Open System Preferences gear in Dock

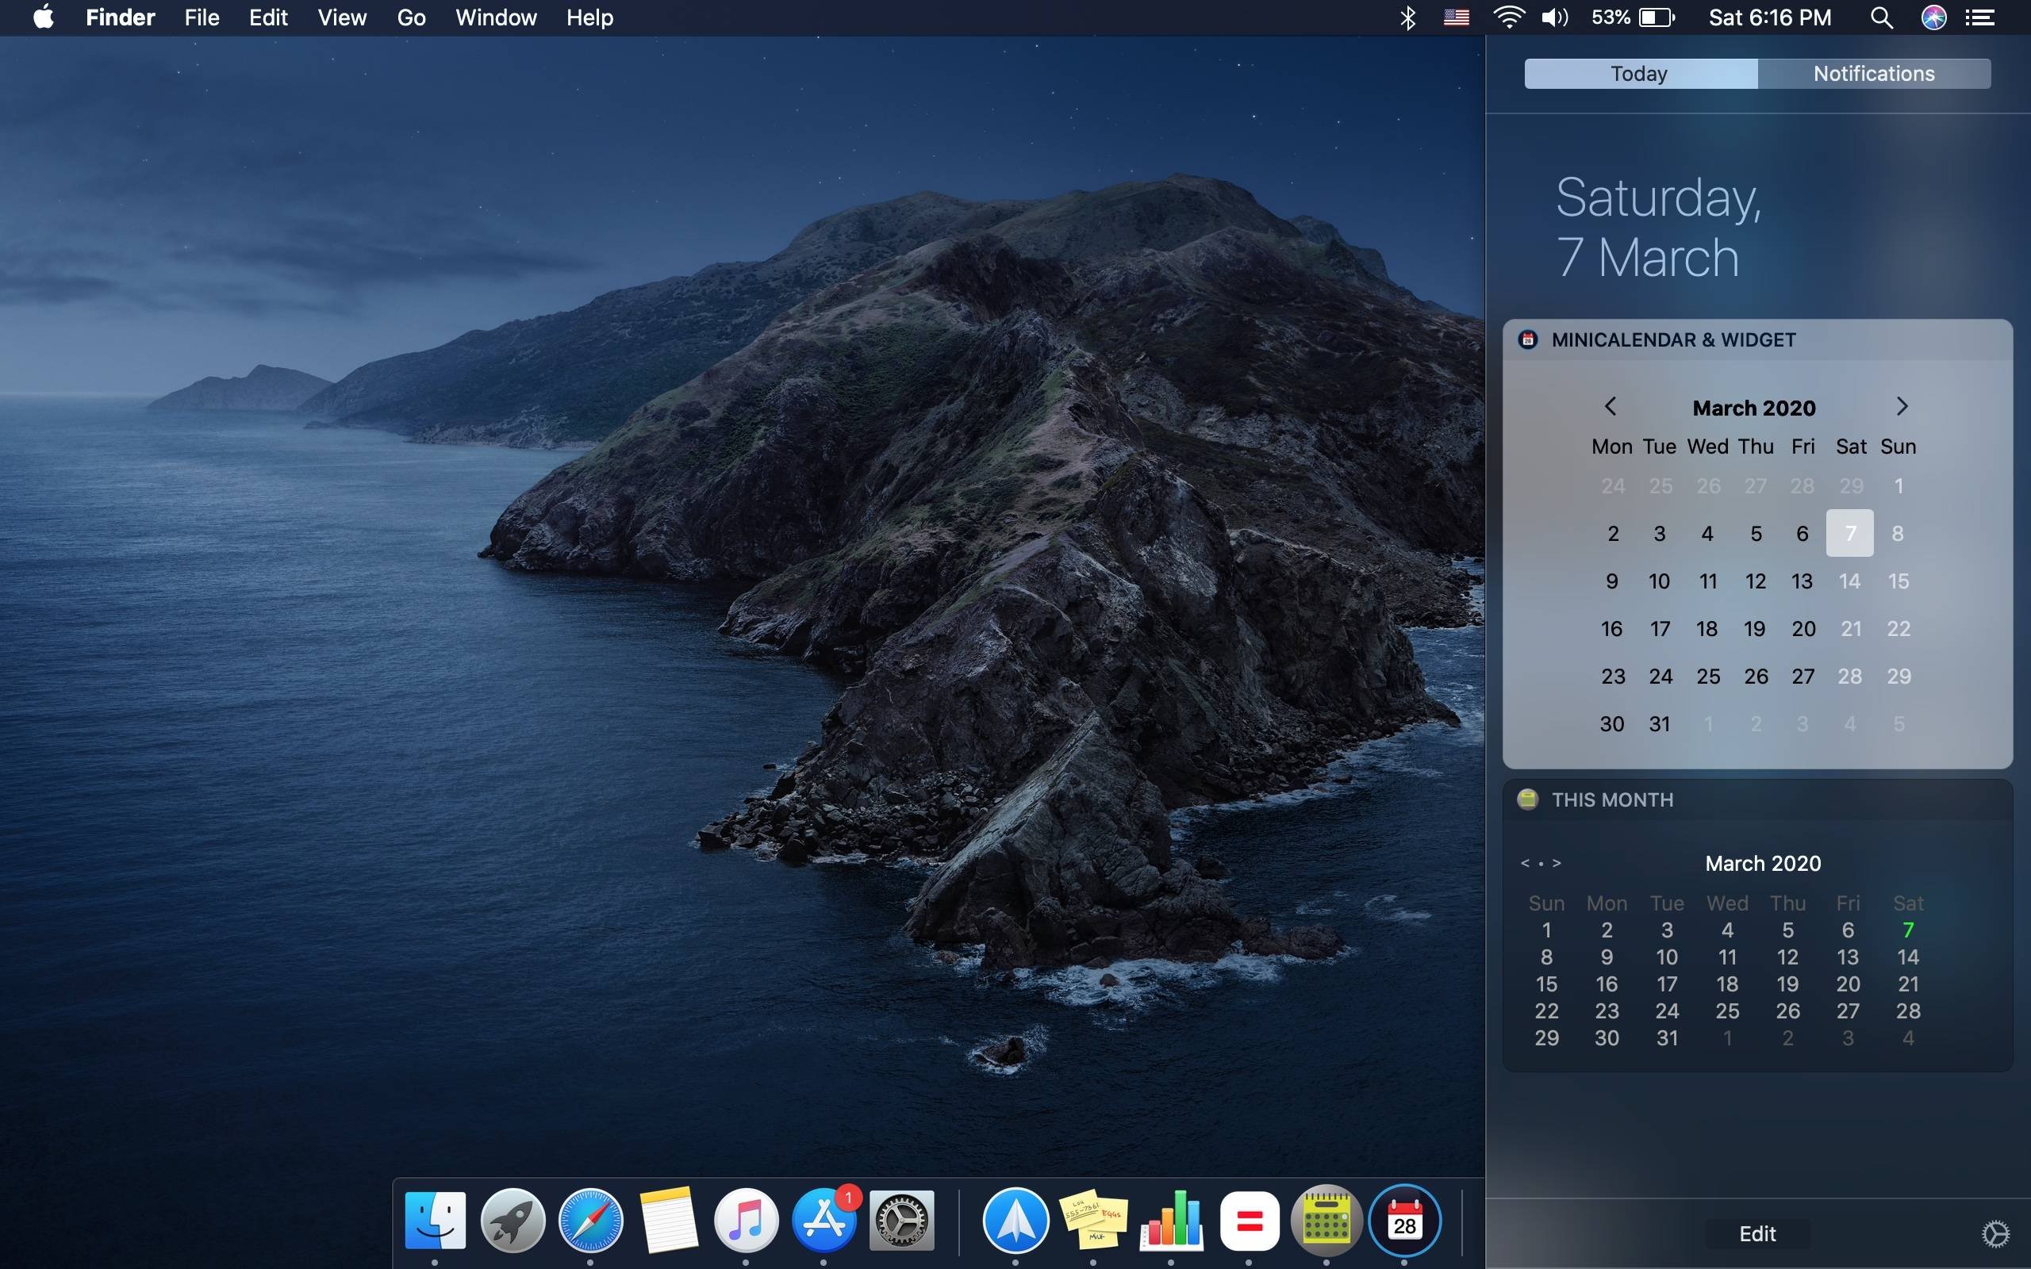pos(901,1220)
